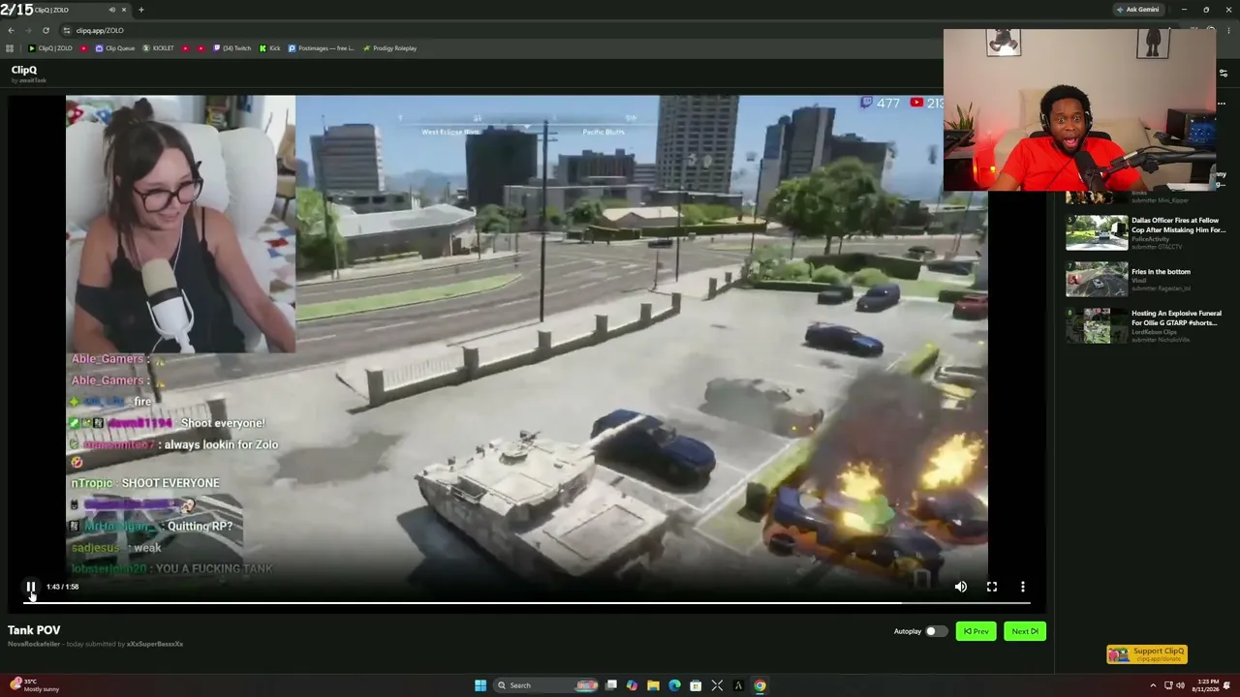The image size is (1240, 697).
Task: Launch Microsoft Edge from the taskbar
Action: click(x=674, y=685)
